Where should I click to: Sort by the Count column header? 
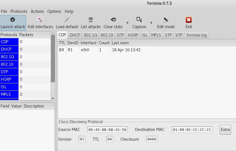104,43
